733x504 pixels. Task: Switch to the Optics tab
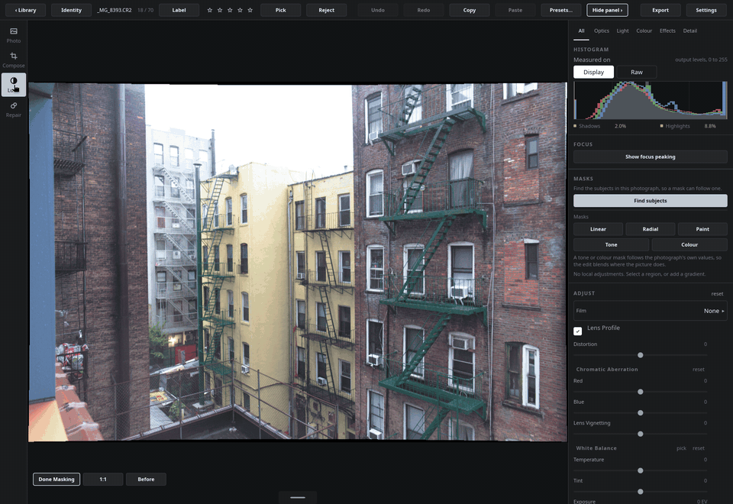pyautogui.click(x=601, y=31)
